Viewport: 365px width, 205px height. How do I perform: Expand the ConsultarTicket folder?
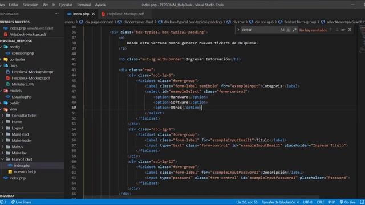24,116
